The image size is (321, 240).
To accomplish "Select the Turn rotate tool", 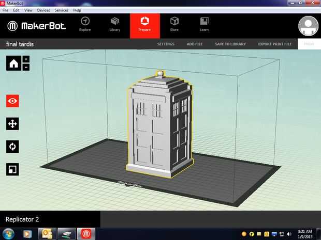I will (x=12, y=147).
